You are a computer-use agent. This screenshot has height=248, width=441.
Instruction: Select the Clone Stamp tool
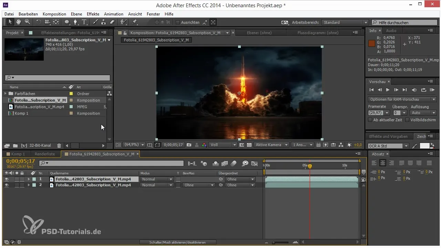coord(103,22)
